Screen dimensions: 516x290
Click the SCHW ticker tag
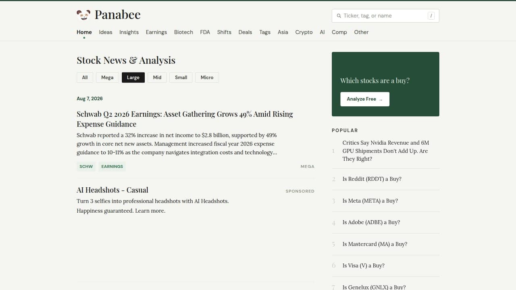86,166
